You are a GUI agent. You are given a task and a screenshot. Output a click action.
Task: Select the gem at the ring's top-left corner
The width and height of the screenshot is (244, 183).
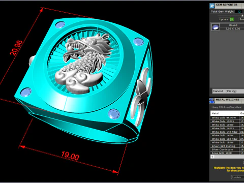pos(60,25)
